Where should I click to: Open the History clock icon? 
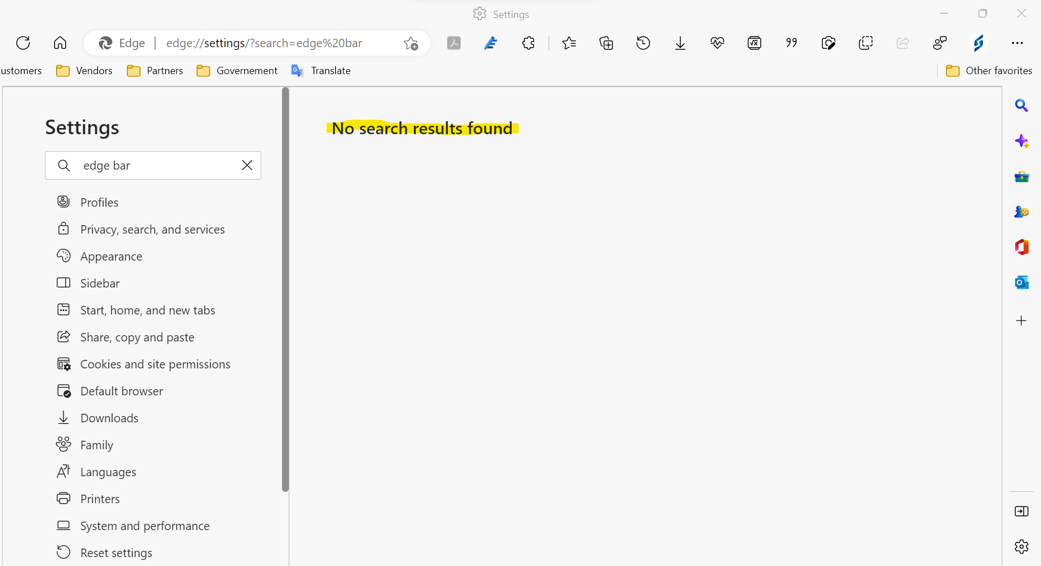point(643,43)
